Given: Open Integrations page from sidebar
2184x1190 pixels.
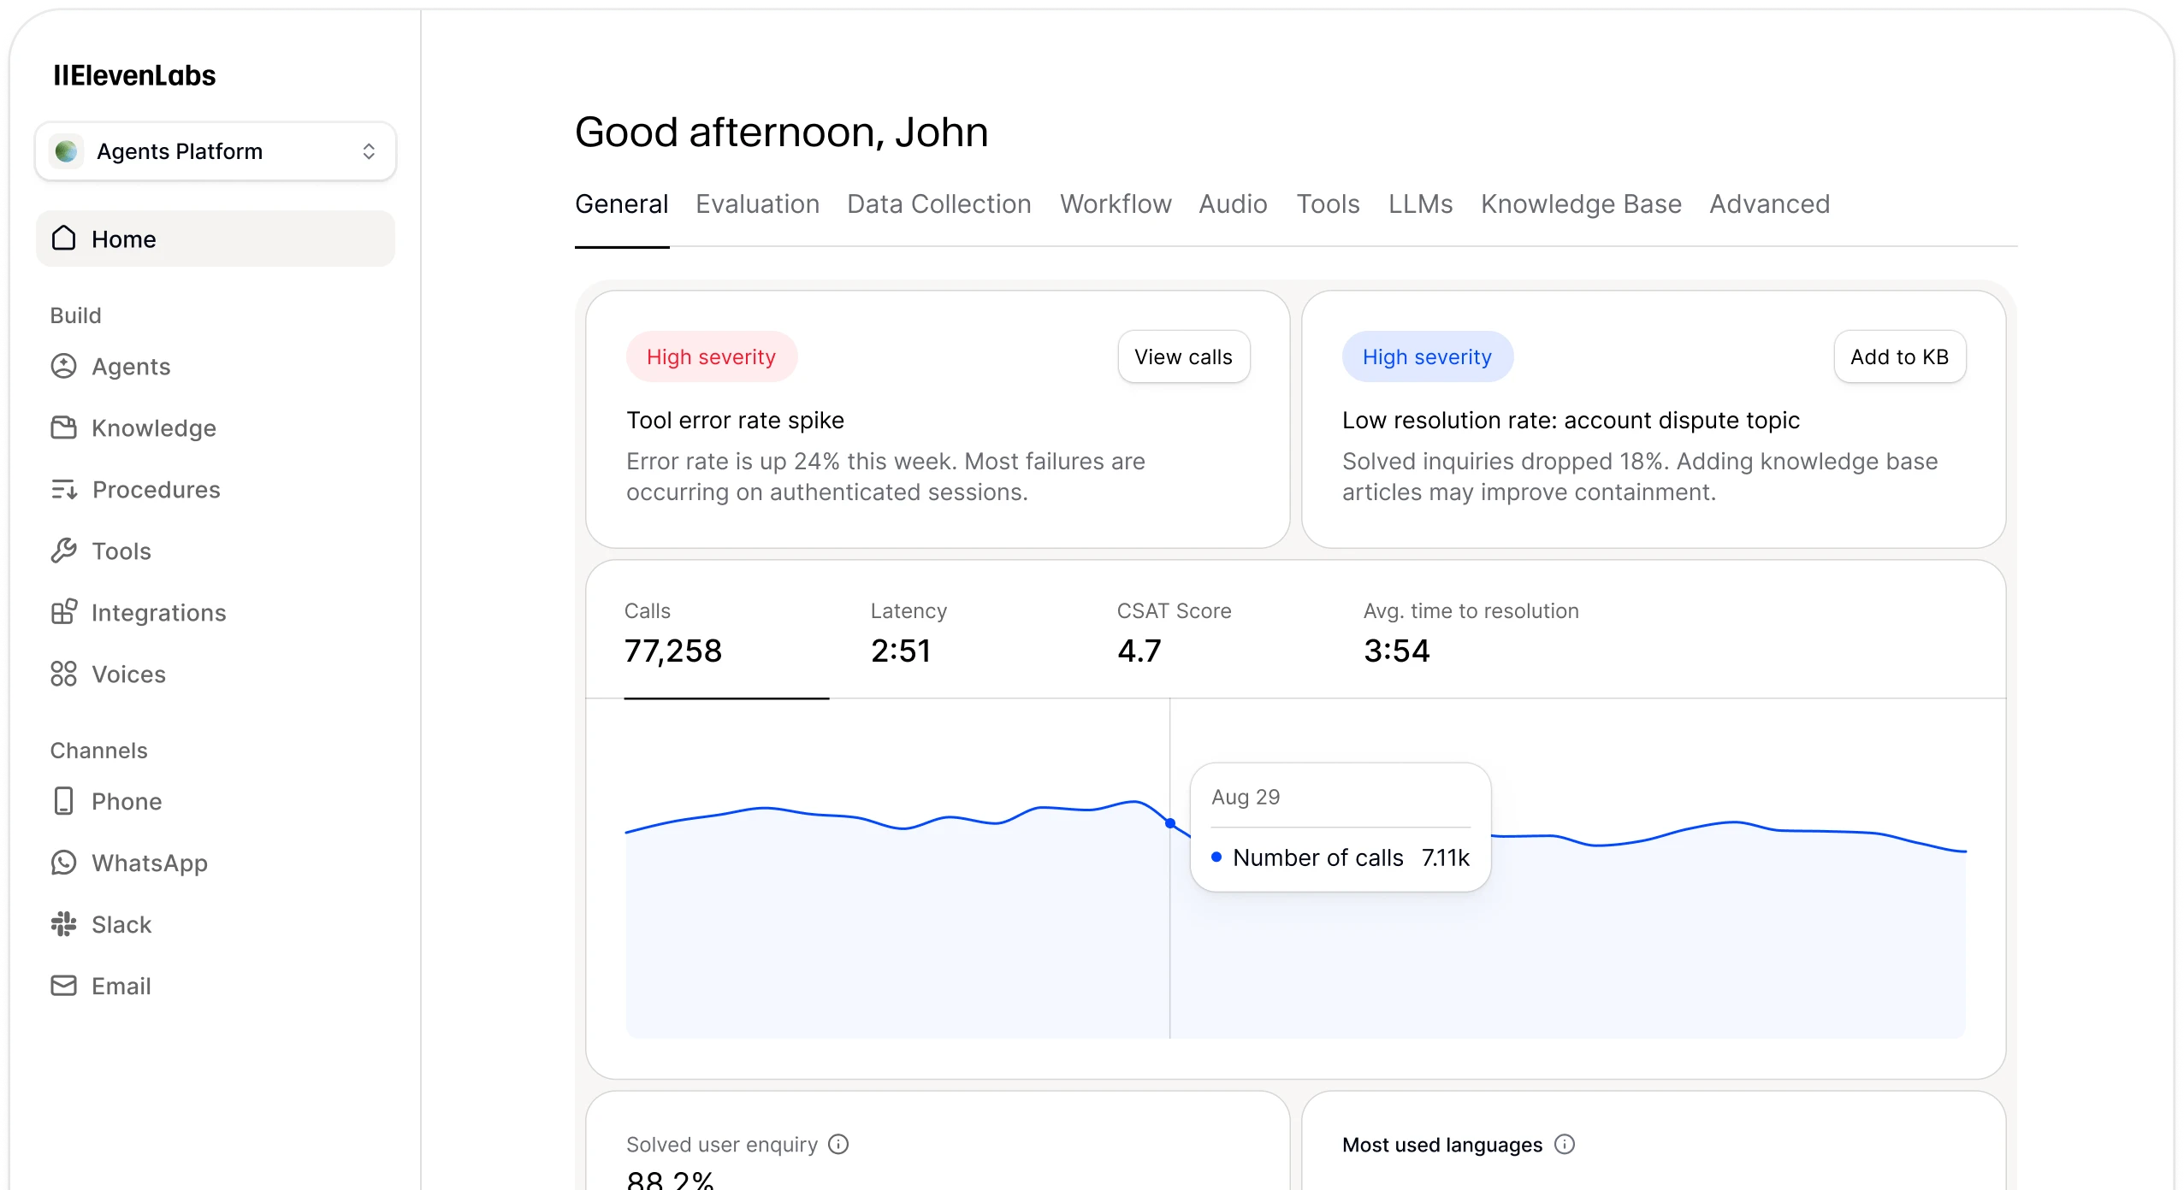Looking at the screenshot, I should [x=216, y=612].
